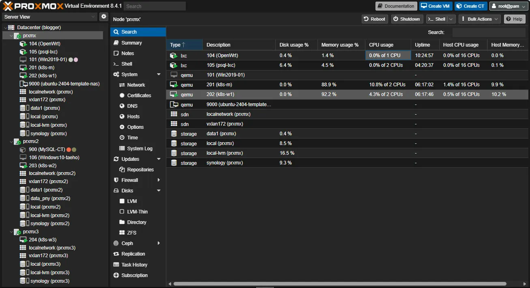Click the Repositories icon in side menu
This screenshot has width=530, height=288.
click(122, 170)
